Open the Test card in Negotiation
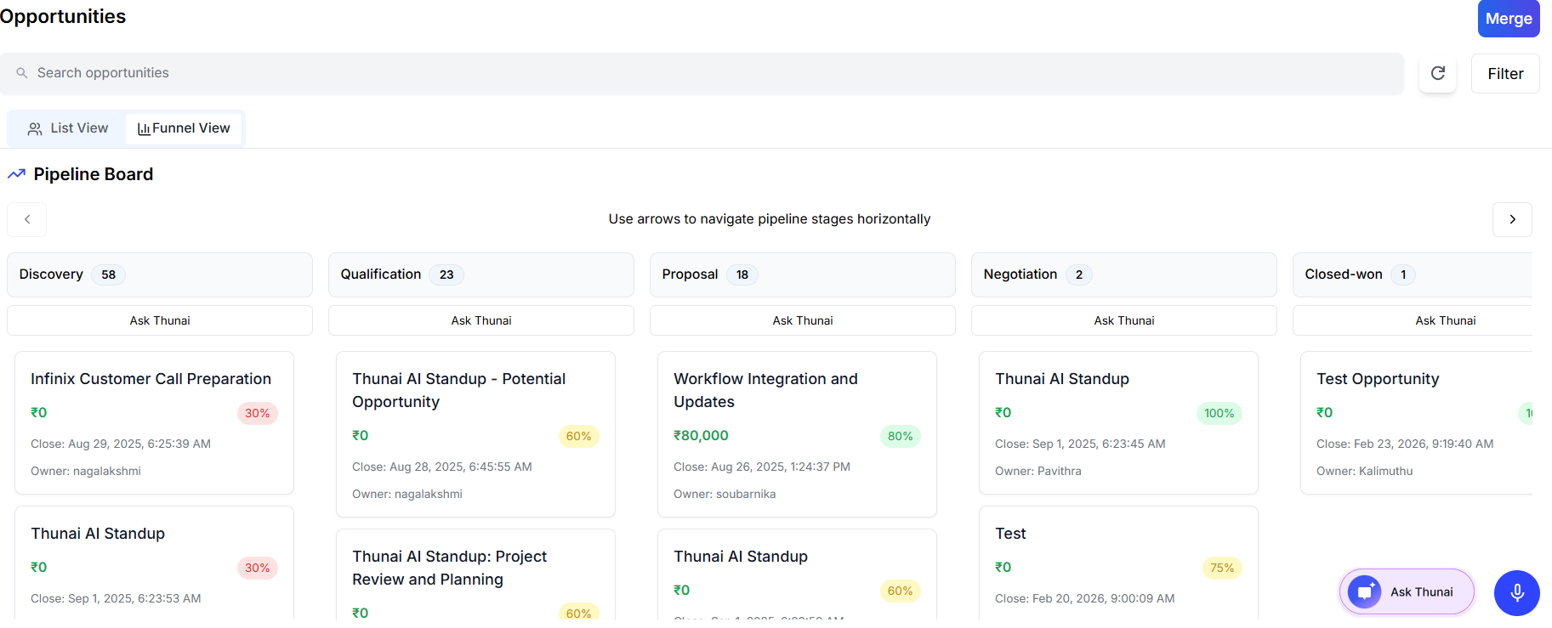Screen dimensions: 1552x628 (x=1118, y=563)
